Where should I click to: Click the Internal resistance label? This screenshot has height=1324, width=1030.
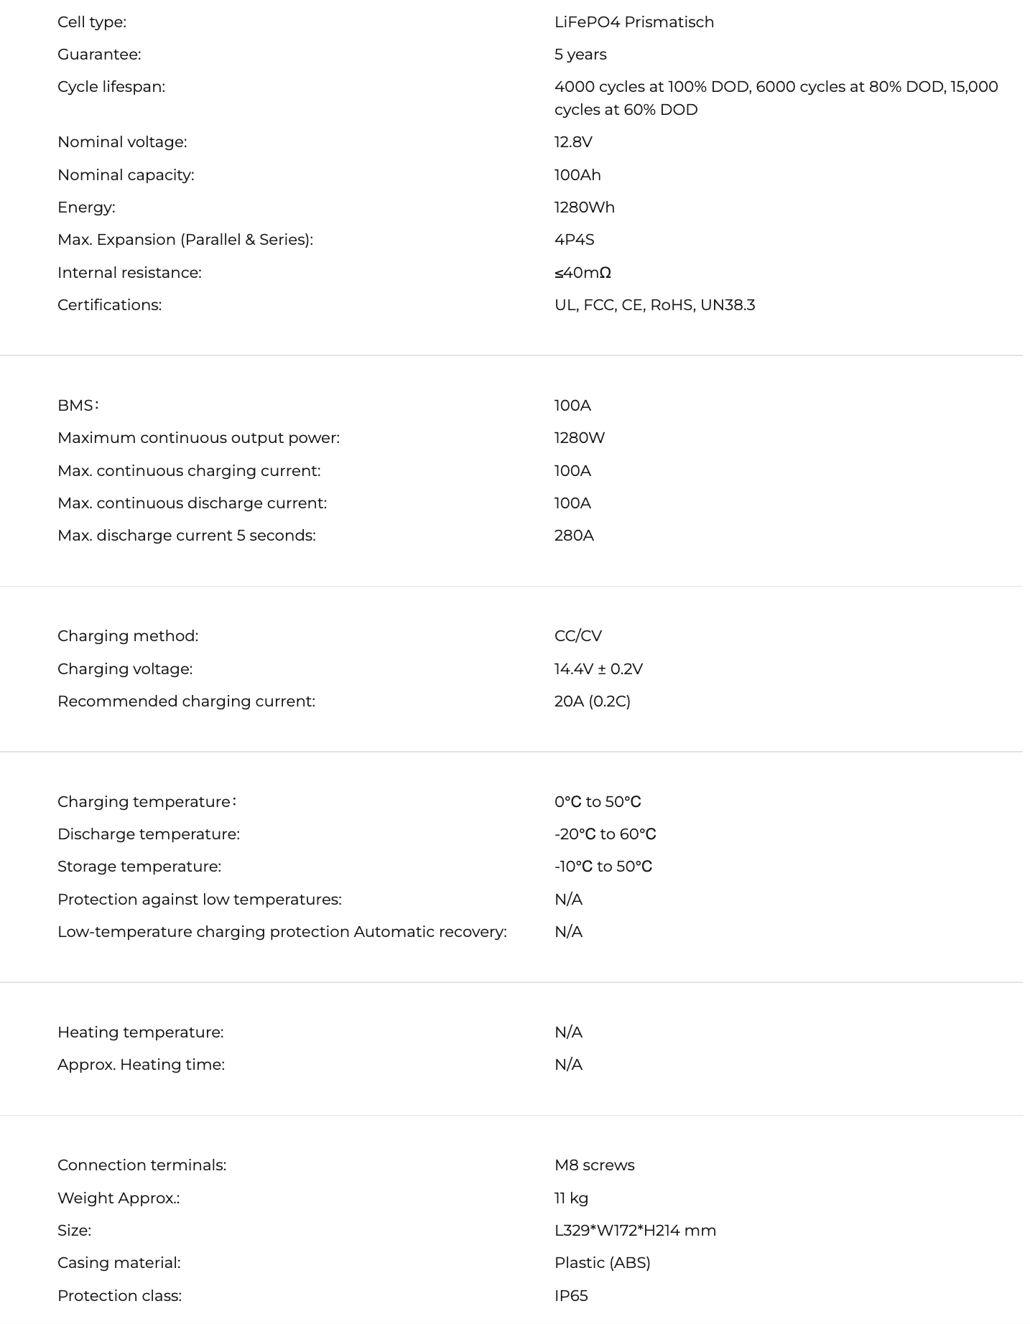coord(129,273)
